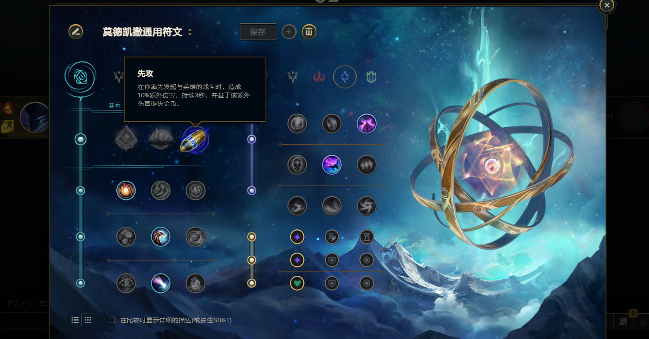Select the attack speed shard option
The height and width of the screenshot is (339, 649).
coord(332,237)
